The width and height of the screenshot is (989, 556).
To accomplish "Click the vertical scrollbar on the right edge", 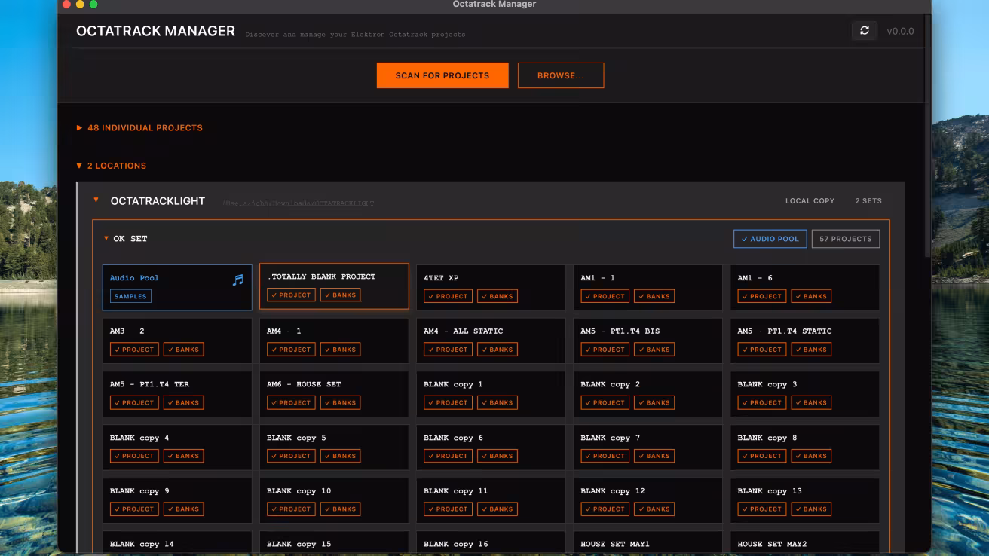I will [927, 136].
